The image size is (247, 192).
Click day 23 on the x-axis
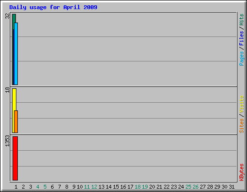pyautogui.click(x=174, y=187)
